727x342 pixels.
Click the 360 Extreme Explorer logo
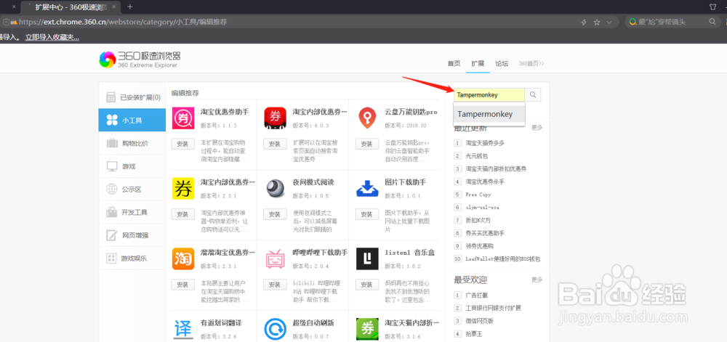pos(140,60)
